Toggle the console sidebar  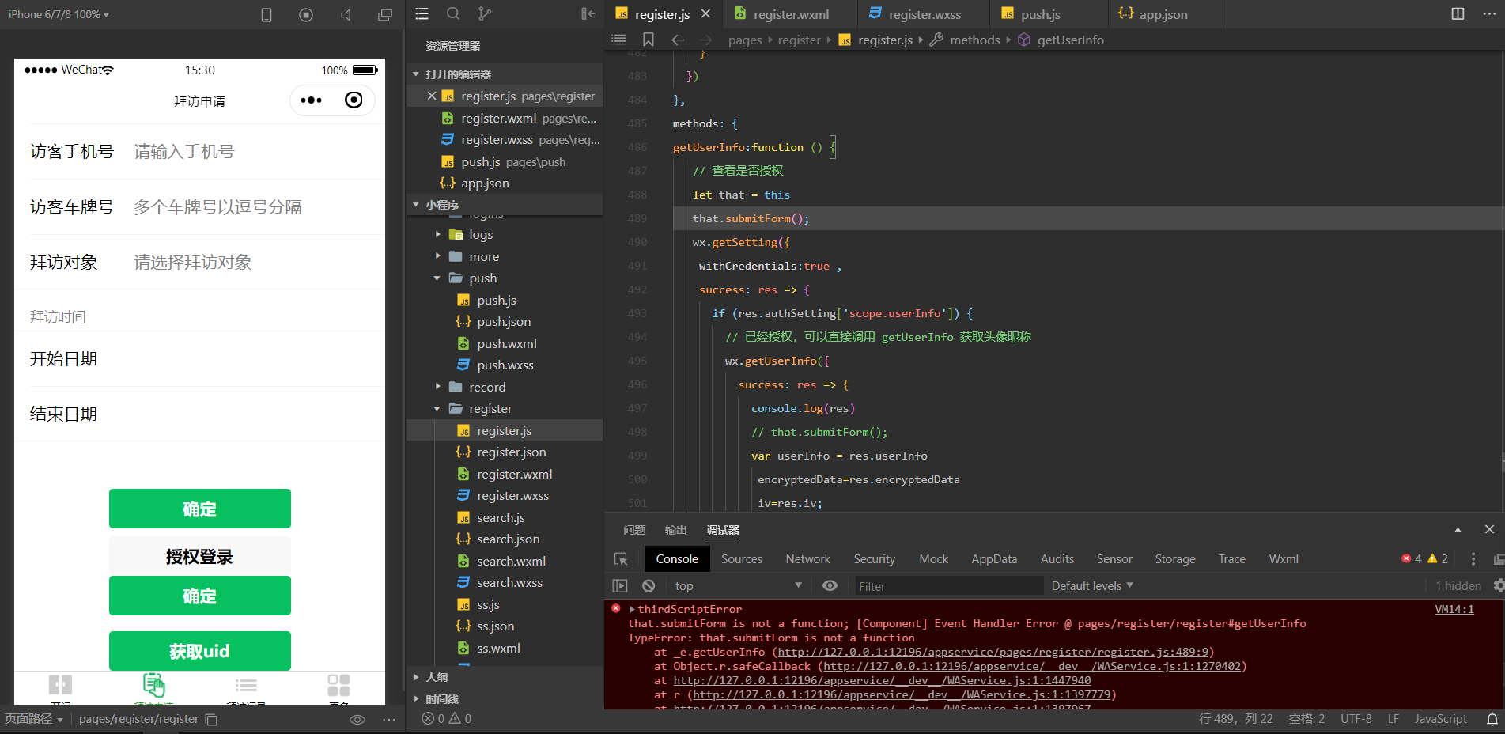[620, 586]
